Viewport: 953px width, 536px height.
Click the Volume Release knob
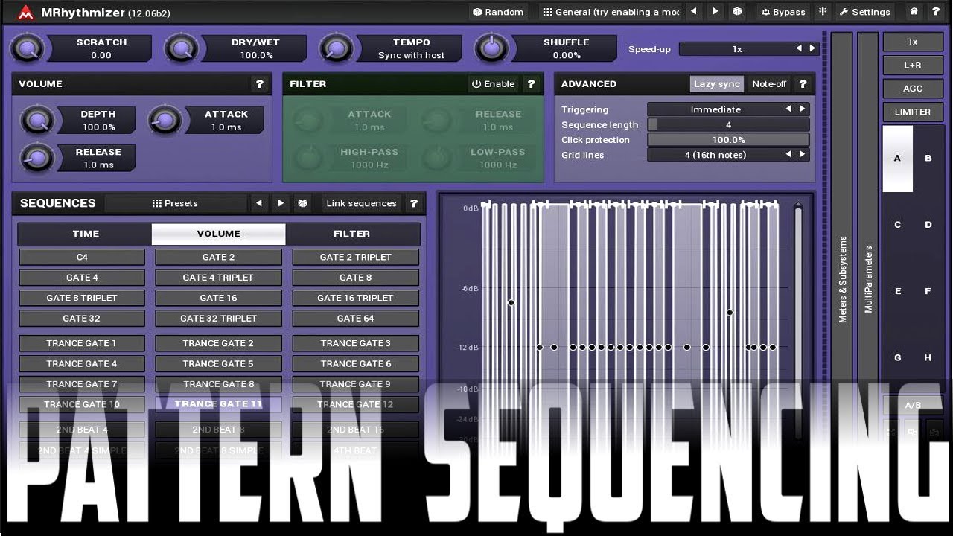pyautogui.click(x=36, y=158)
